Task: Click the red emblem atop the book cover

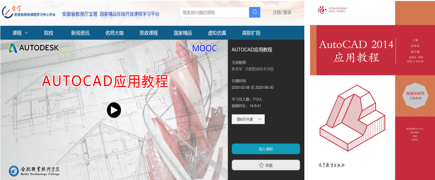Action: (322, 10)
